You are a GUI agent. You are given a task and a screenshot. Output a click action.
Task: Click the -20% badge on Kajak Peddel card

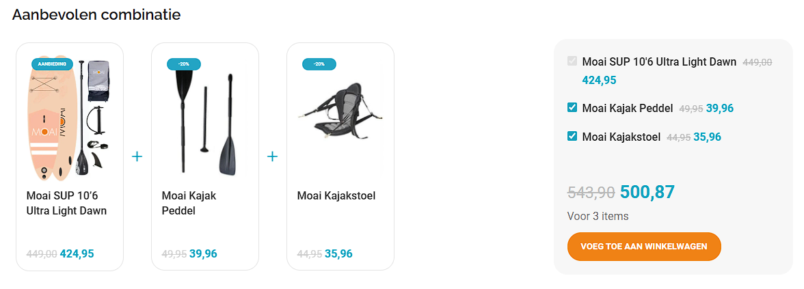click(183, 64)
